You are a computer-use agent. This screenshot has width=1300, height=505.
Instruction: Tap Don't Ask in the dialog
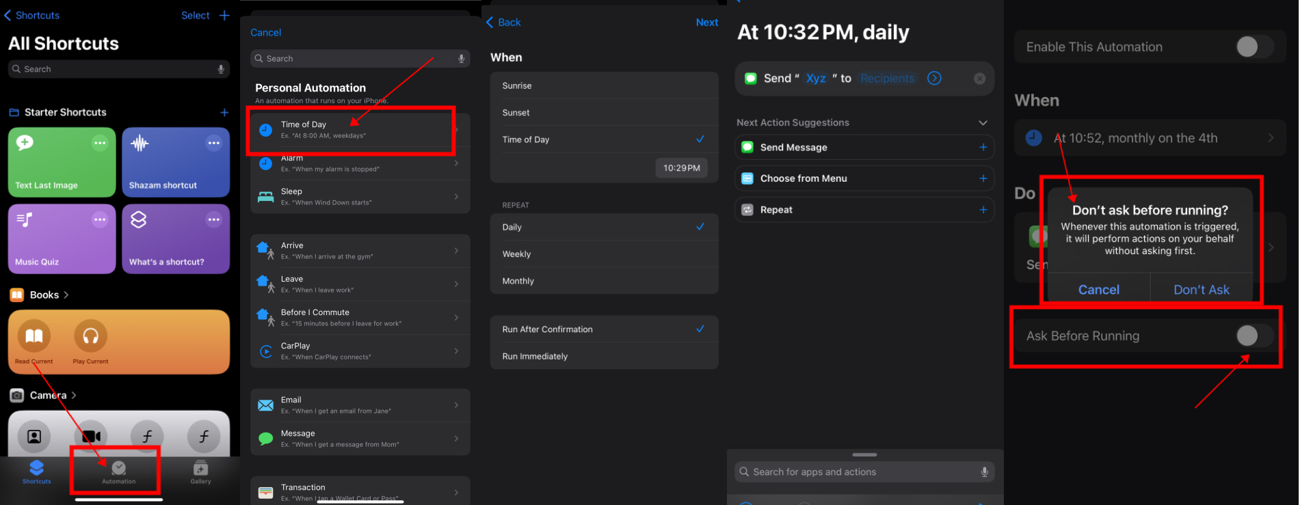click(1202, 290)
